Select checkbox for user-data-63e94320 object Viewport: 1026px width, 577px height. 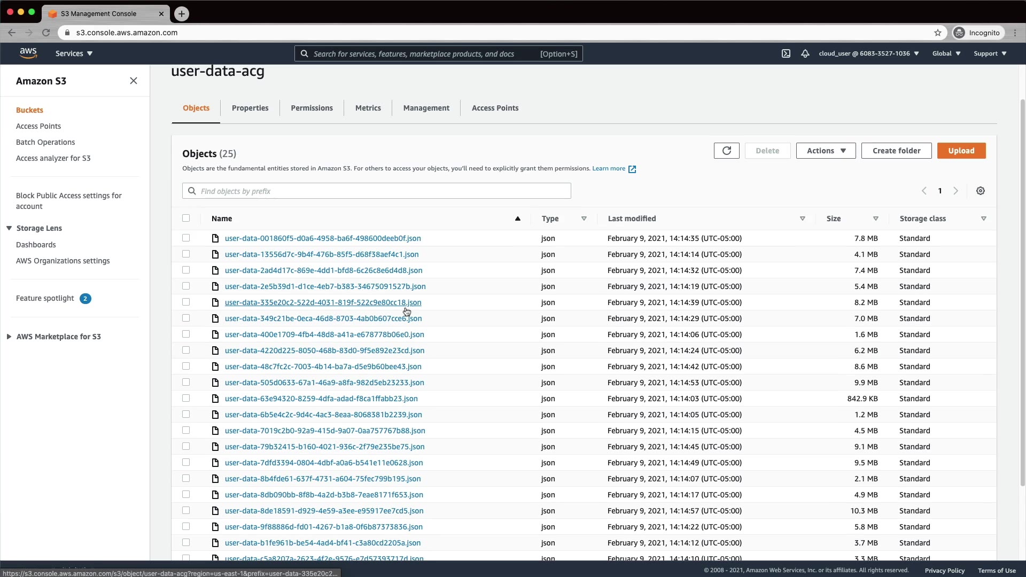(186, 398)
